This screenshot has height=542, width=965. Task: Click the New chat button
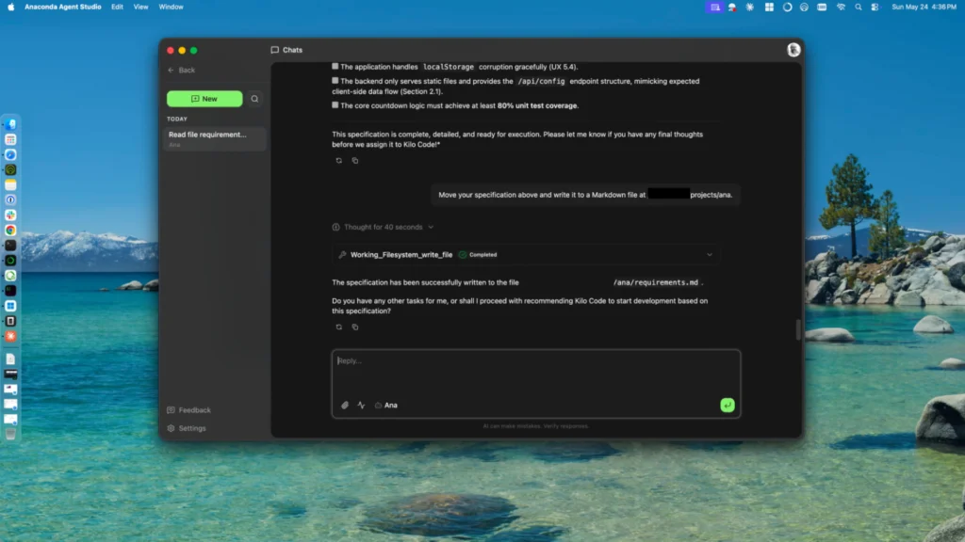[x=204, y=98]
